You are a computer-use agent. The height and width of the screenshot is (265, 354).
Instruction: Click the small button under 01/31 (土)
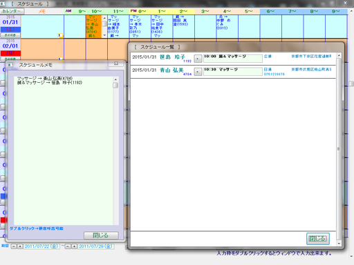coord(10,35)
